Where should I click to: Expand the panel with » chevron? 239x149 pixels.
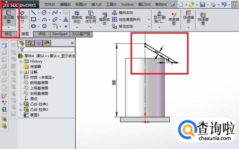tap(72, 43)
